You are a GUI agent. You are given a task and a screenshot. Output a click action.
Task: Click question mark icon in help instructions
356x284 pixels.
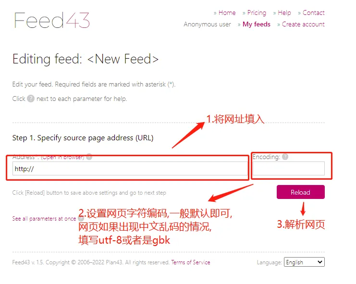[31, 99]
